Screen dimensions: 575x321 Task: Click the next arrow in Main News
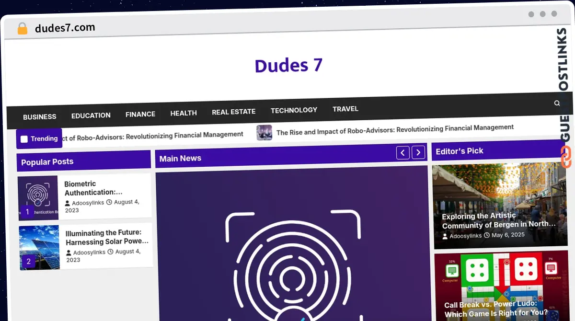(x=418, y=152)
